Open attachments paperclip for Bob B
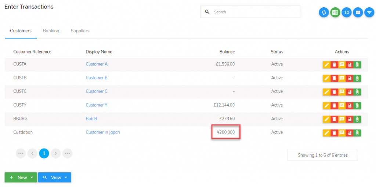This screenshot has height=187, width=376. (357, 119)
